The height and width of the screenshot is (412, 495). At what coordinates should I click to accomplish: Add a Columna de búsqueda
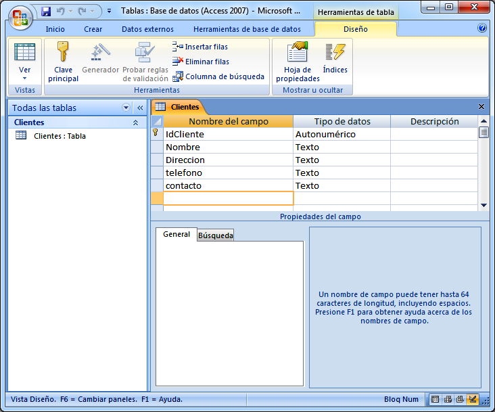pyautogui.click(x=218, y=76)
